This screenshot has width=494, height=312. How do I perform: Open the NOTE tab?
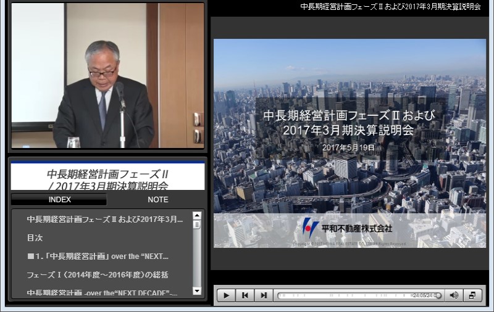coord(158,200)
